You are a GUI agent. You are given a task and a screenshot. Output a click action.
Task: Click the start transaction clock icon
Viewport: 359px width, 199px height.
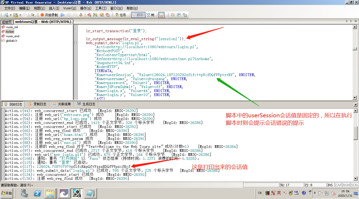click(x=95, y=15)
